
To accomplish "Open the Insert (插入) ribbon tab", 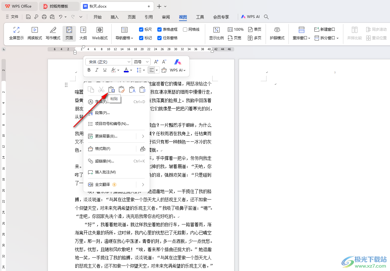I will coord(115,17).
